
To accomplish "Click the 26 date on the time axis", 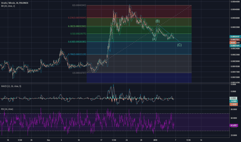I will click(31, 140).
